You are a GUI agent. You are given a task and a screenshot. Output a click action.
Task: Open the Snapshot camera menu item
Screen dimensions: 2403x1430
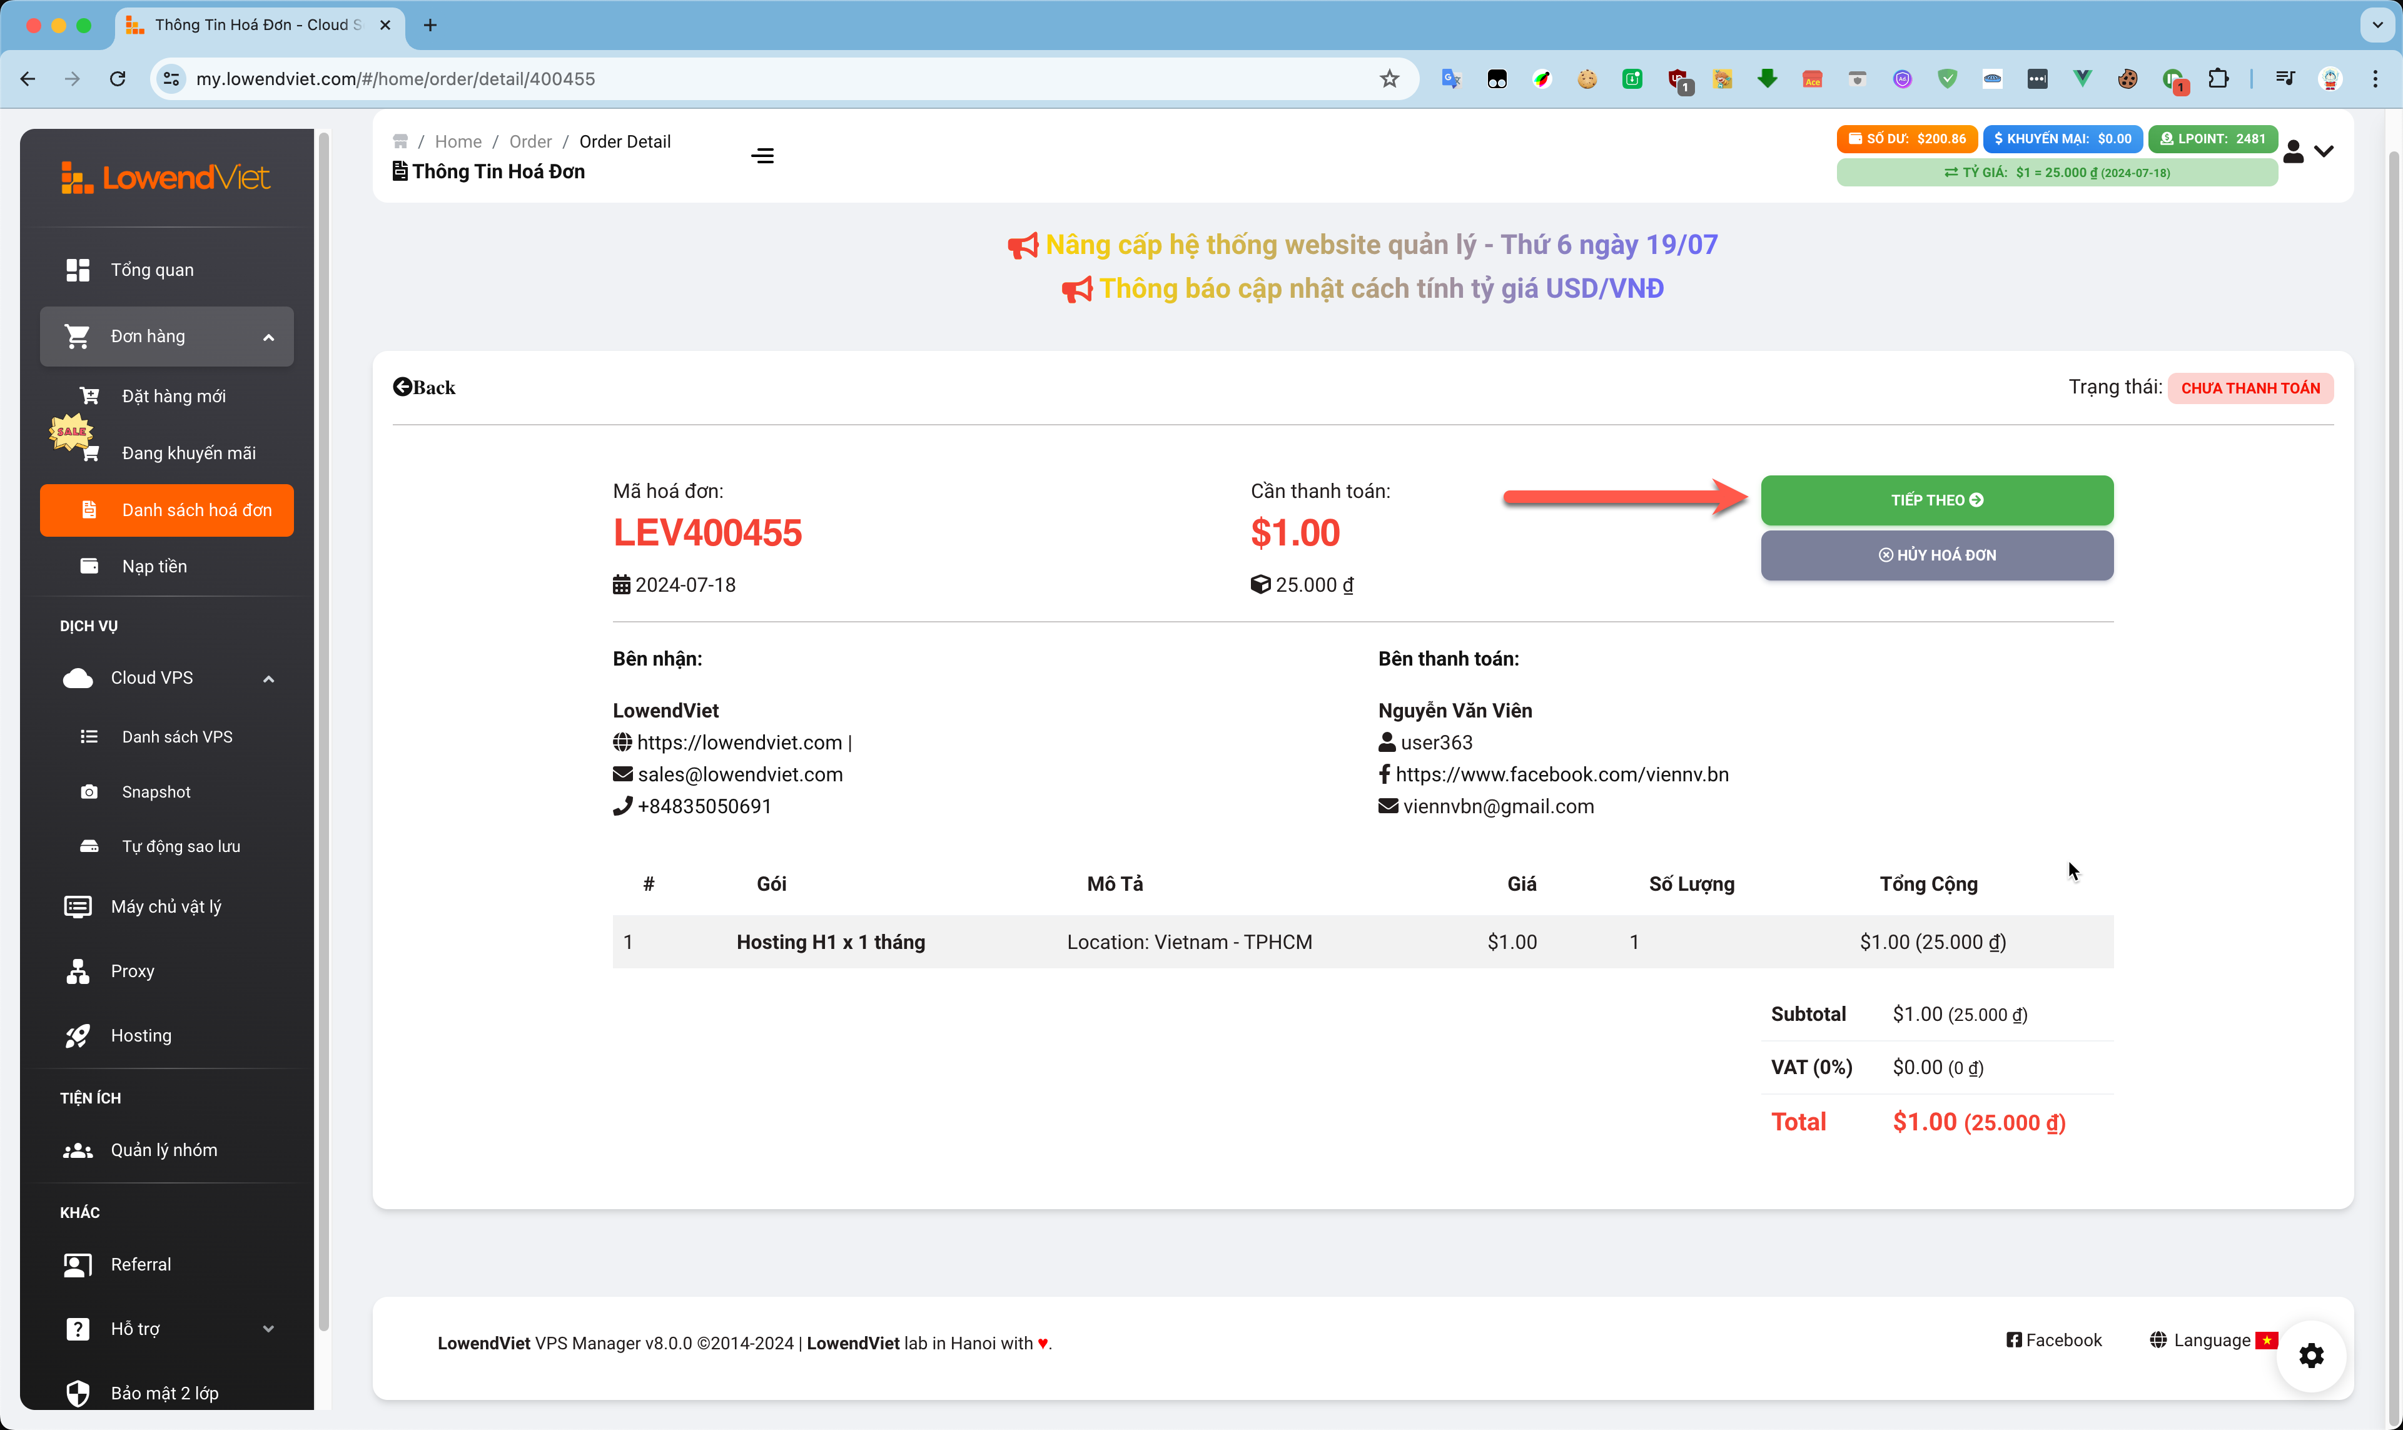tap(89, 792)
